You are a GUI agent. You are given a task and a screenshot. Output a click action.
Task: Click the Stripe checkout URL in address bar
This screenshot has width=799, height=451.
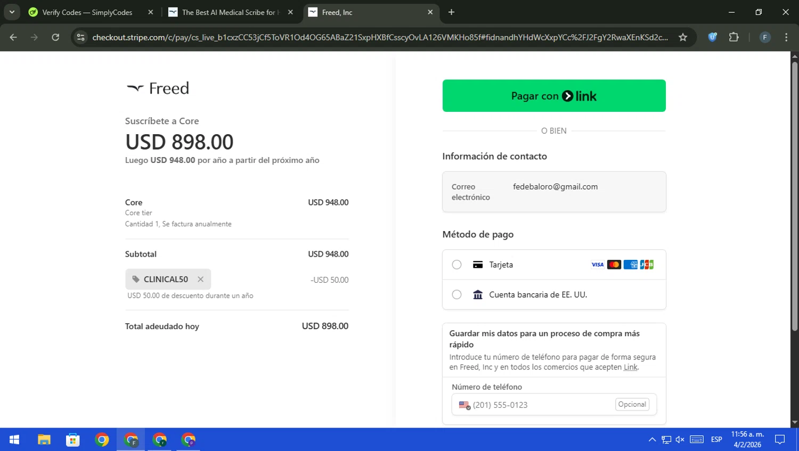tap(380, 37)
